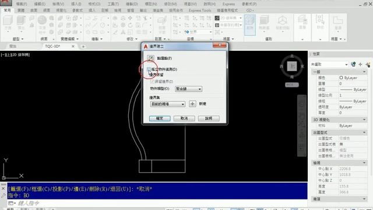The image size is (373, 210).
Task: Click the Select Objects icon in Properties
Action: (360, 64)
